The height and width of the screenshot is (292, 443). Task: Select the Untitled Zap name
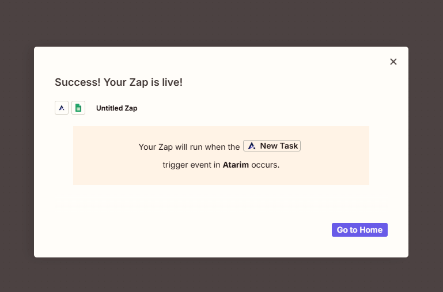tap(116, 108)
